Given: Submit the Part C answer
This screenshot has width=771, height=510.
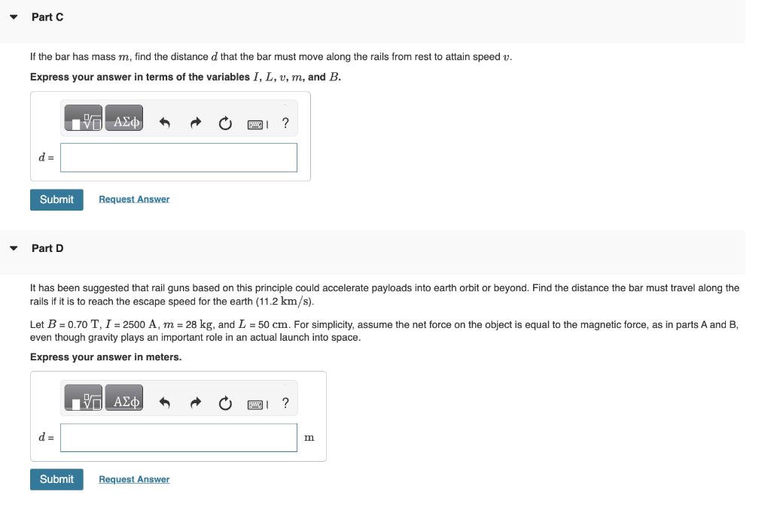Looking at the screenshot, I should click(x=56, y=199).
